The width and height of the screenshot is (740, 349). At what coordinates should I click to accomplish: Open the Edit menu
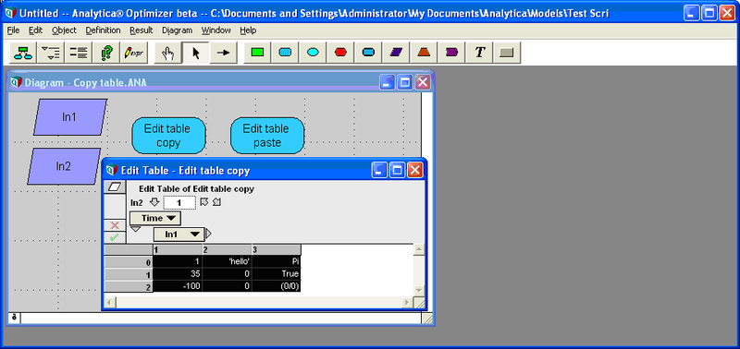pyautogui.click(x=35, y=30)
